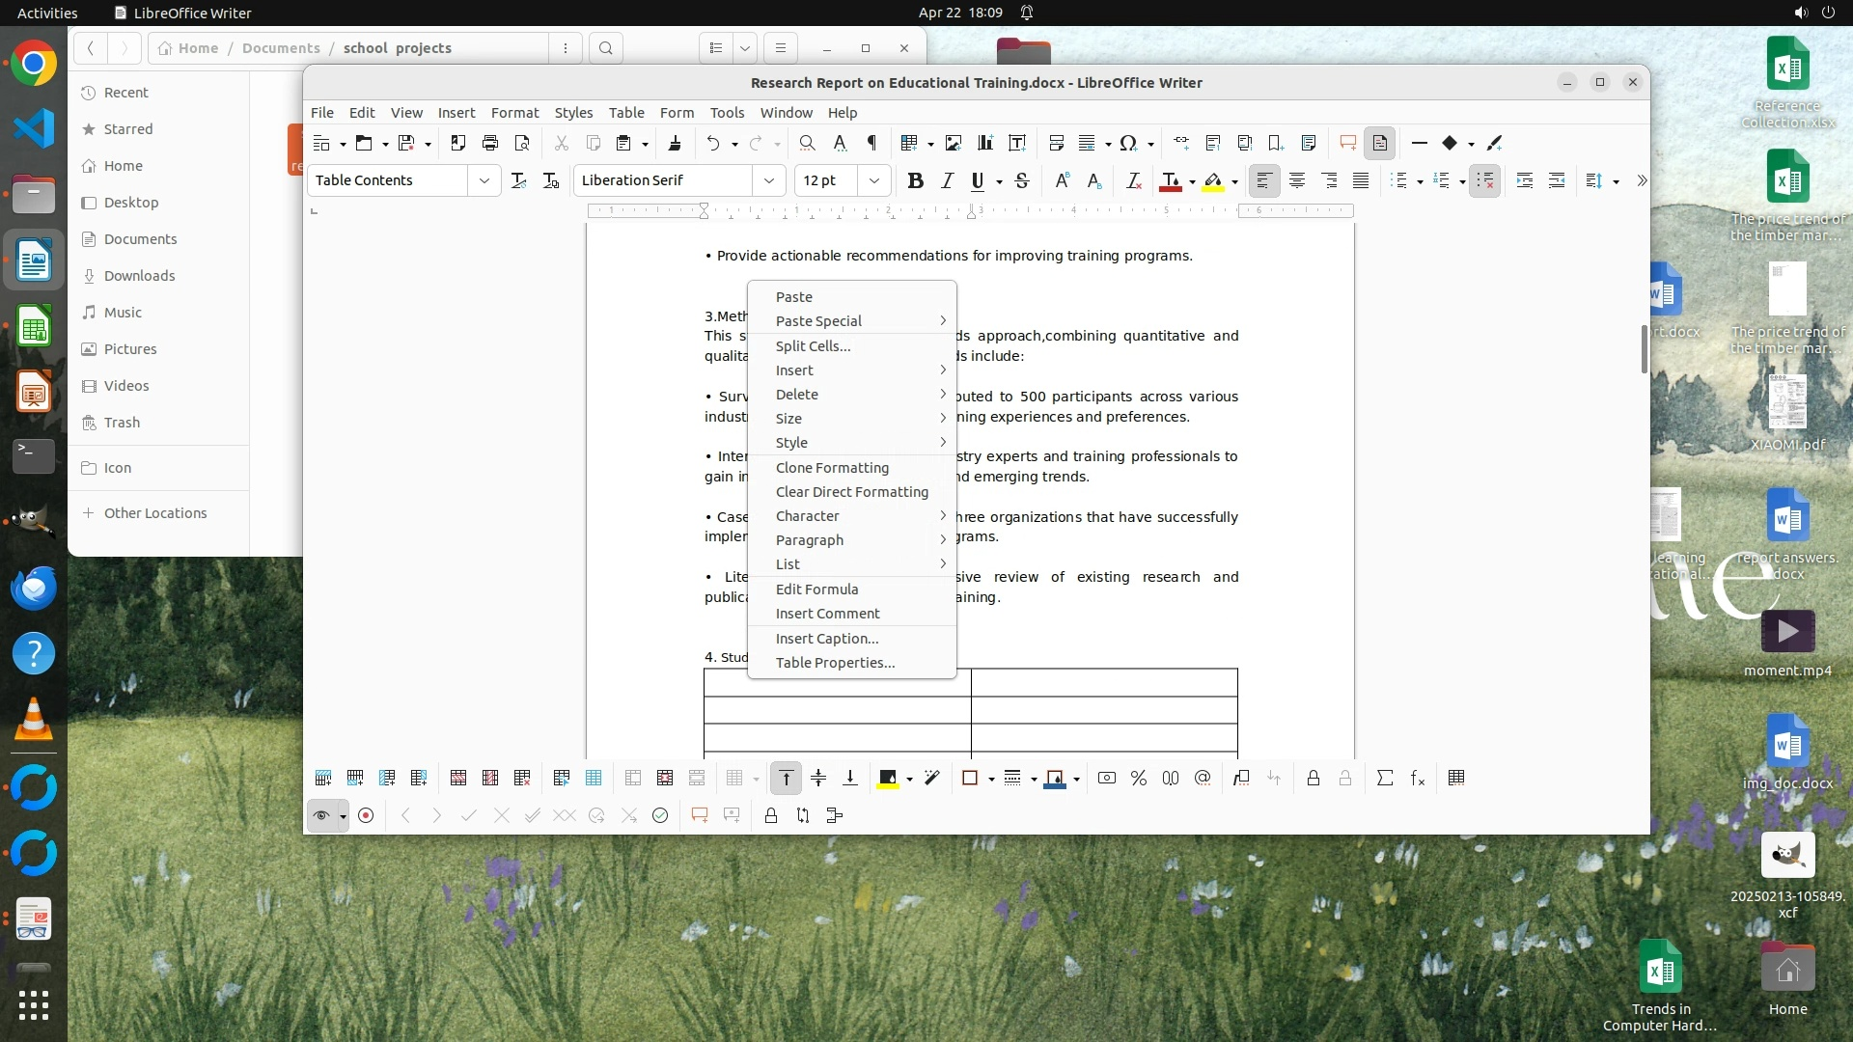The width and height of the screenshot is (1853, 1042).
Task: Click the document vertical scrollbar handle
Action: click(x=1644, y=349)
